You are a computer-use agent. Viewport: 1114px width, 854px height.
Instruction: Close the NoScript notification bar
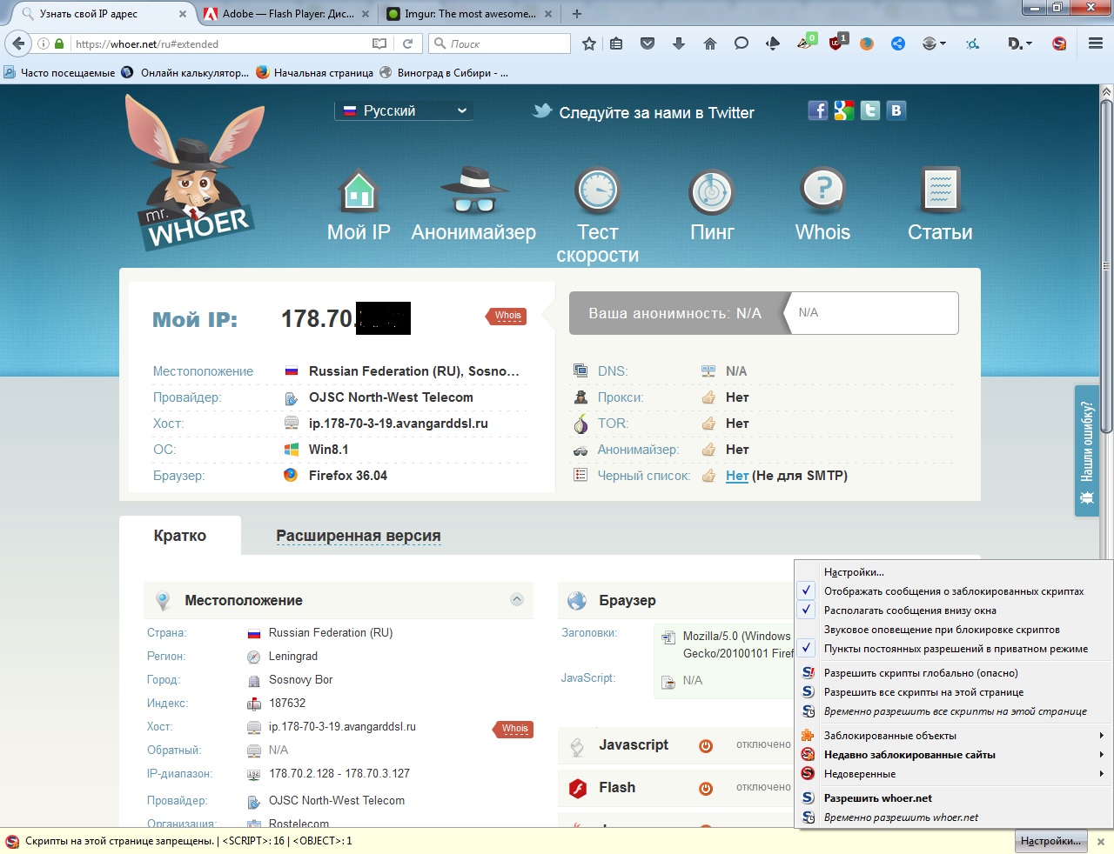[1100, 842]
